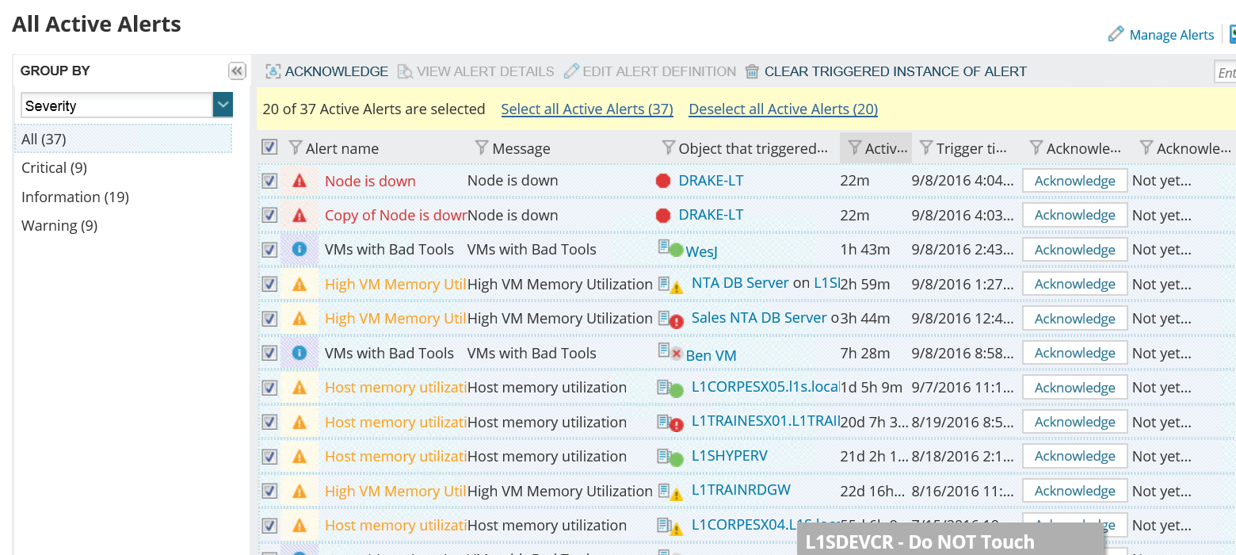The height and width of the screenshot is (555, 1236).
Task: Show All (37) alerts group
Action: tap(123, 139)
